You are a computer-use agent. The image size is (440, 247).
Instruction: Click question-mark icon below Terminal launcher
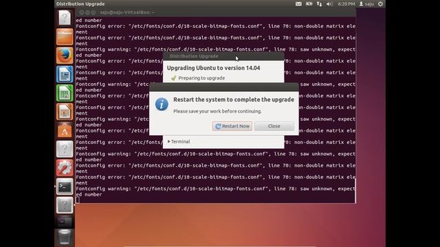65,205
